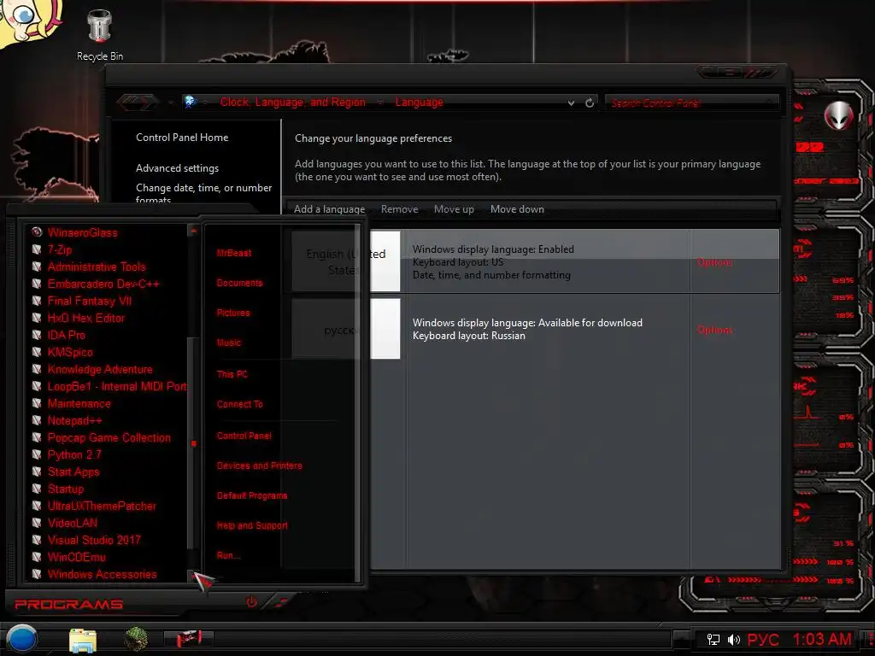Click the Control Panel address bar icon
The image size is (875, 656).
[x=191, y=102]
